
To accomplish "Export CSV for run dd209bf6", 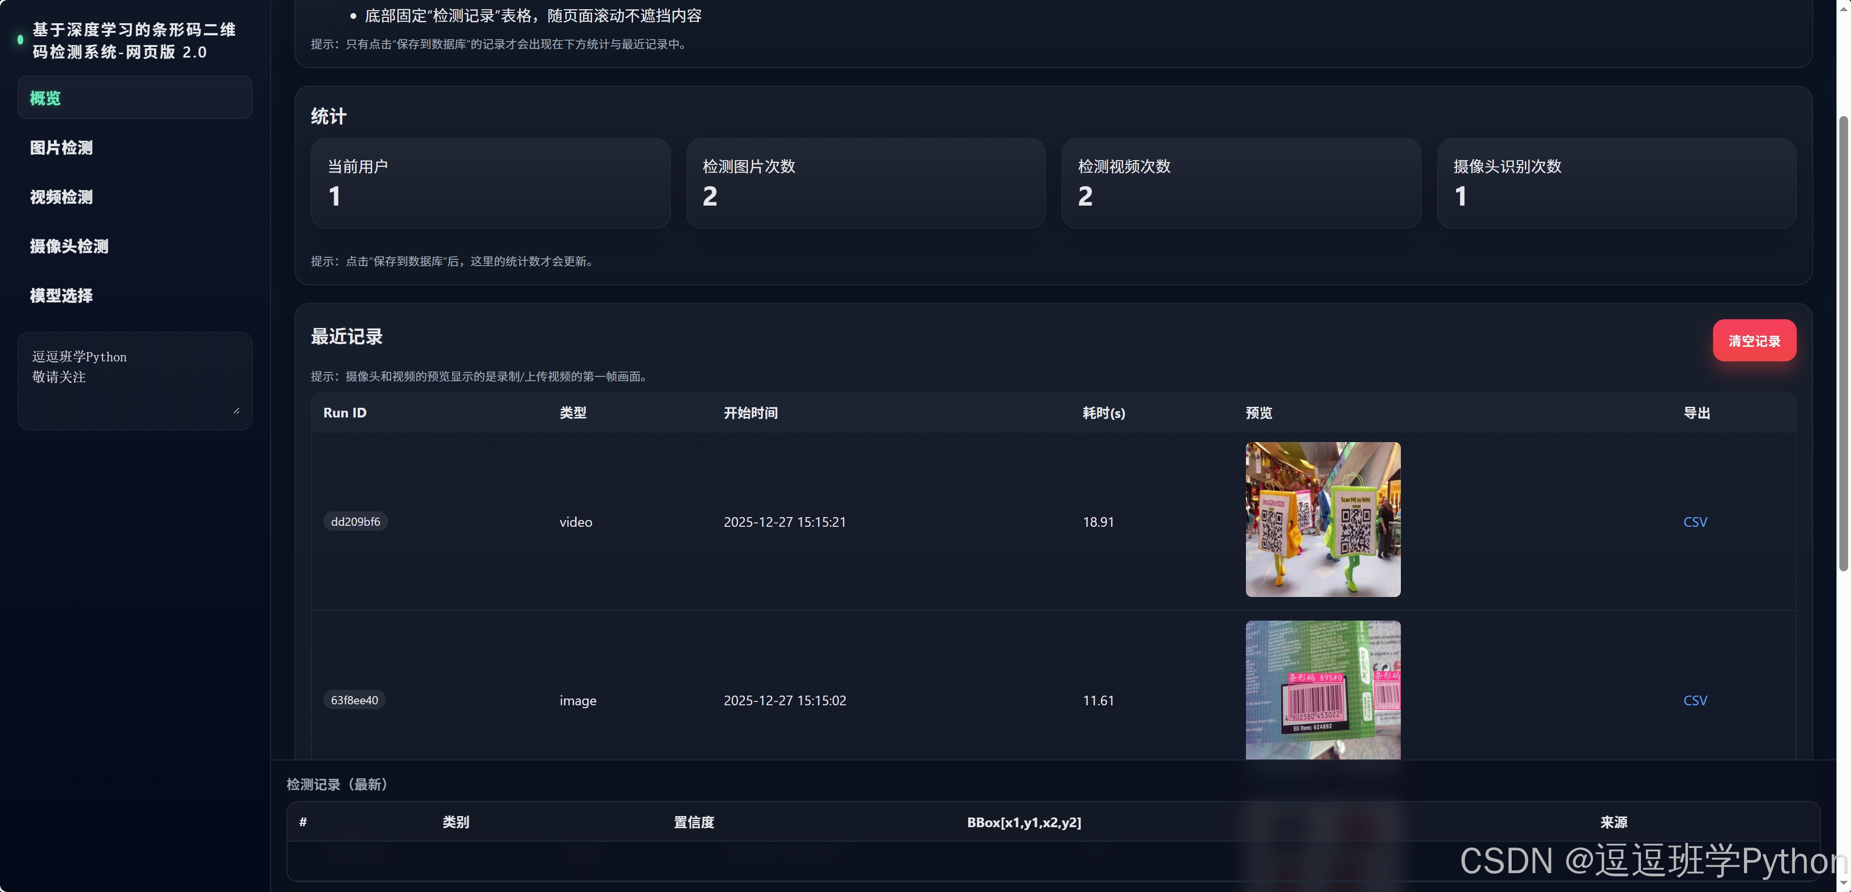I will click(1695, 522).
